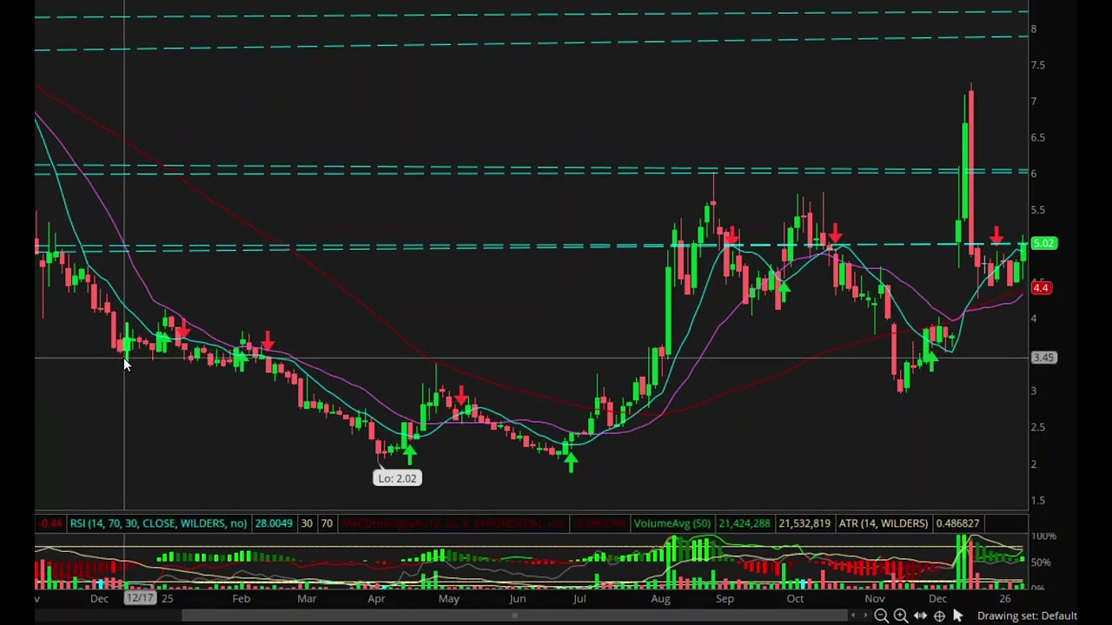This screenshot has height=625, width=1112.
Task: Click the May label on time axis
Action: coord(448,598)
